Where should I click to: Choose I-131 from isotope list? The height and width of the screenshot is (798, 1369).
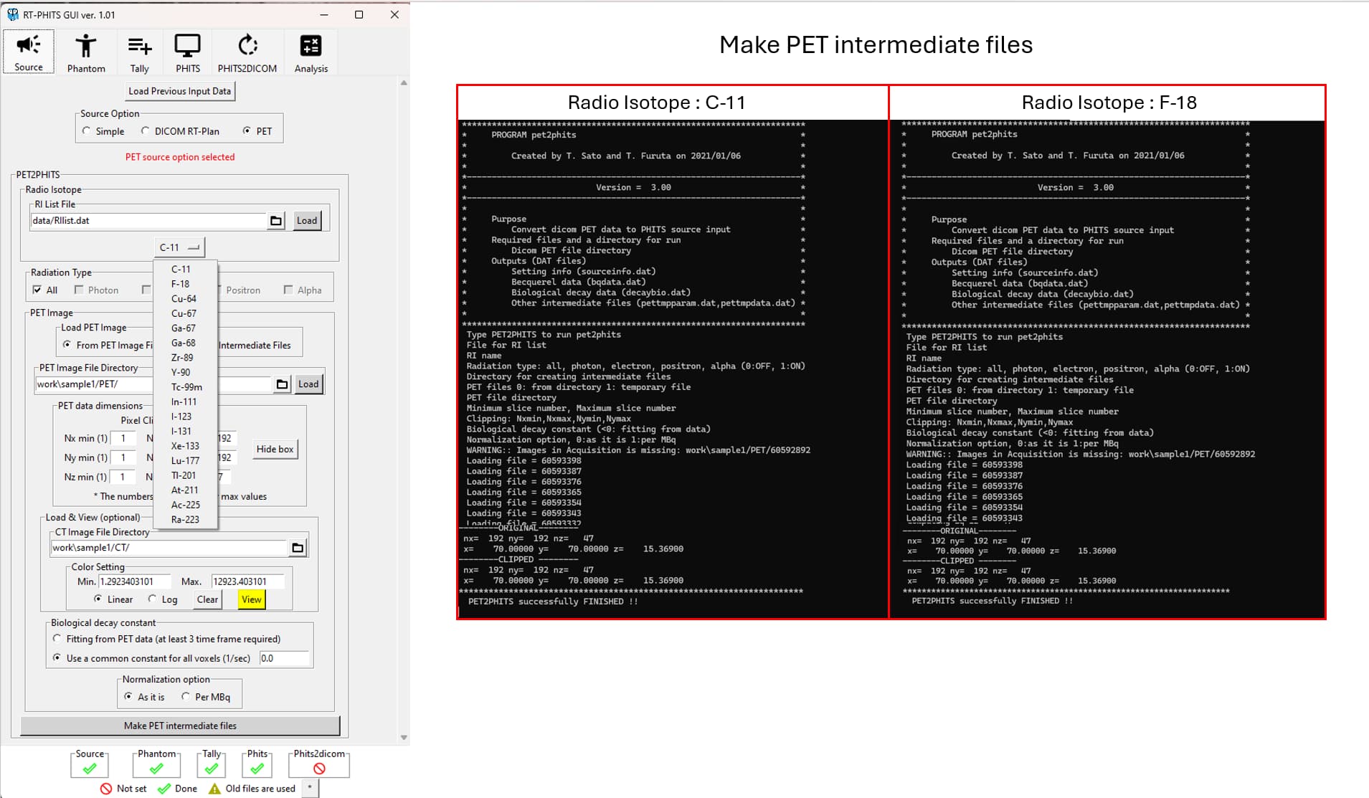point(186,431)
